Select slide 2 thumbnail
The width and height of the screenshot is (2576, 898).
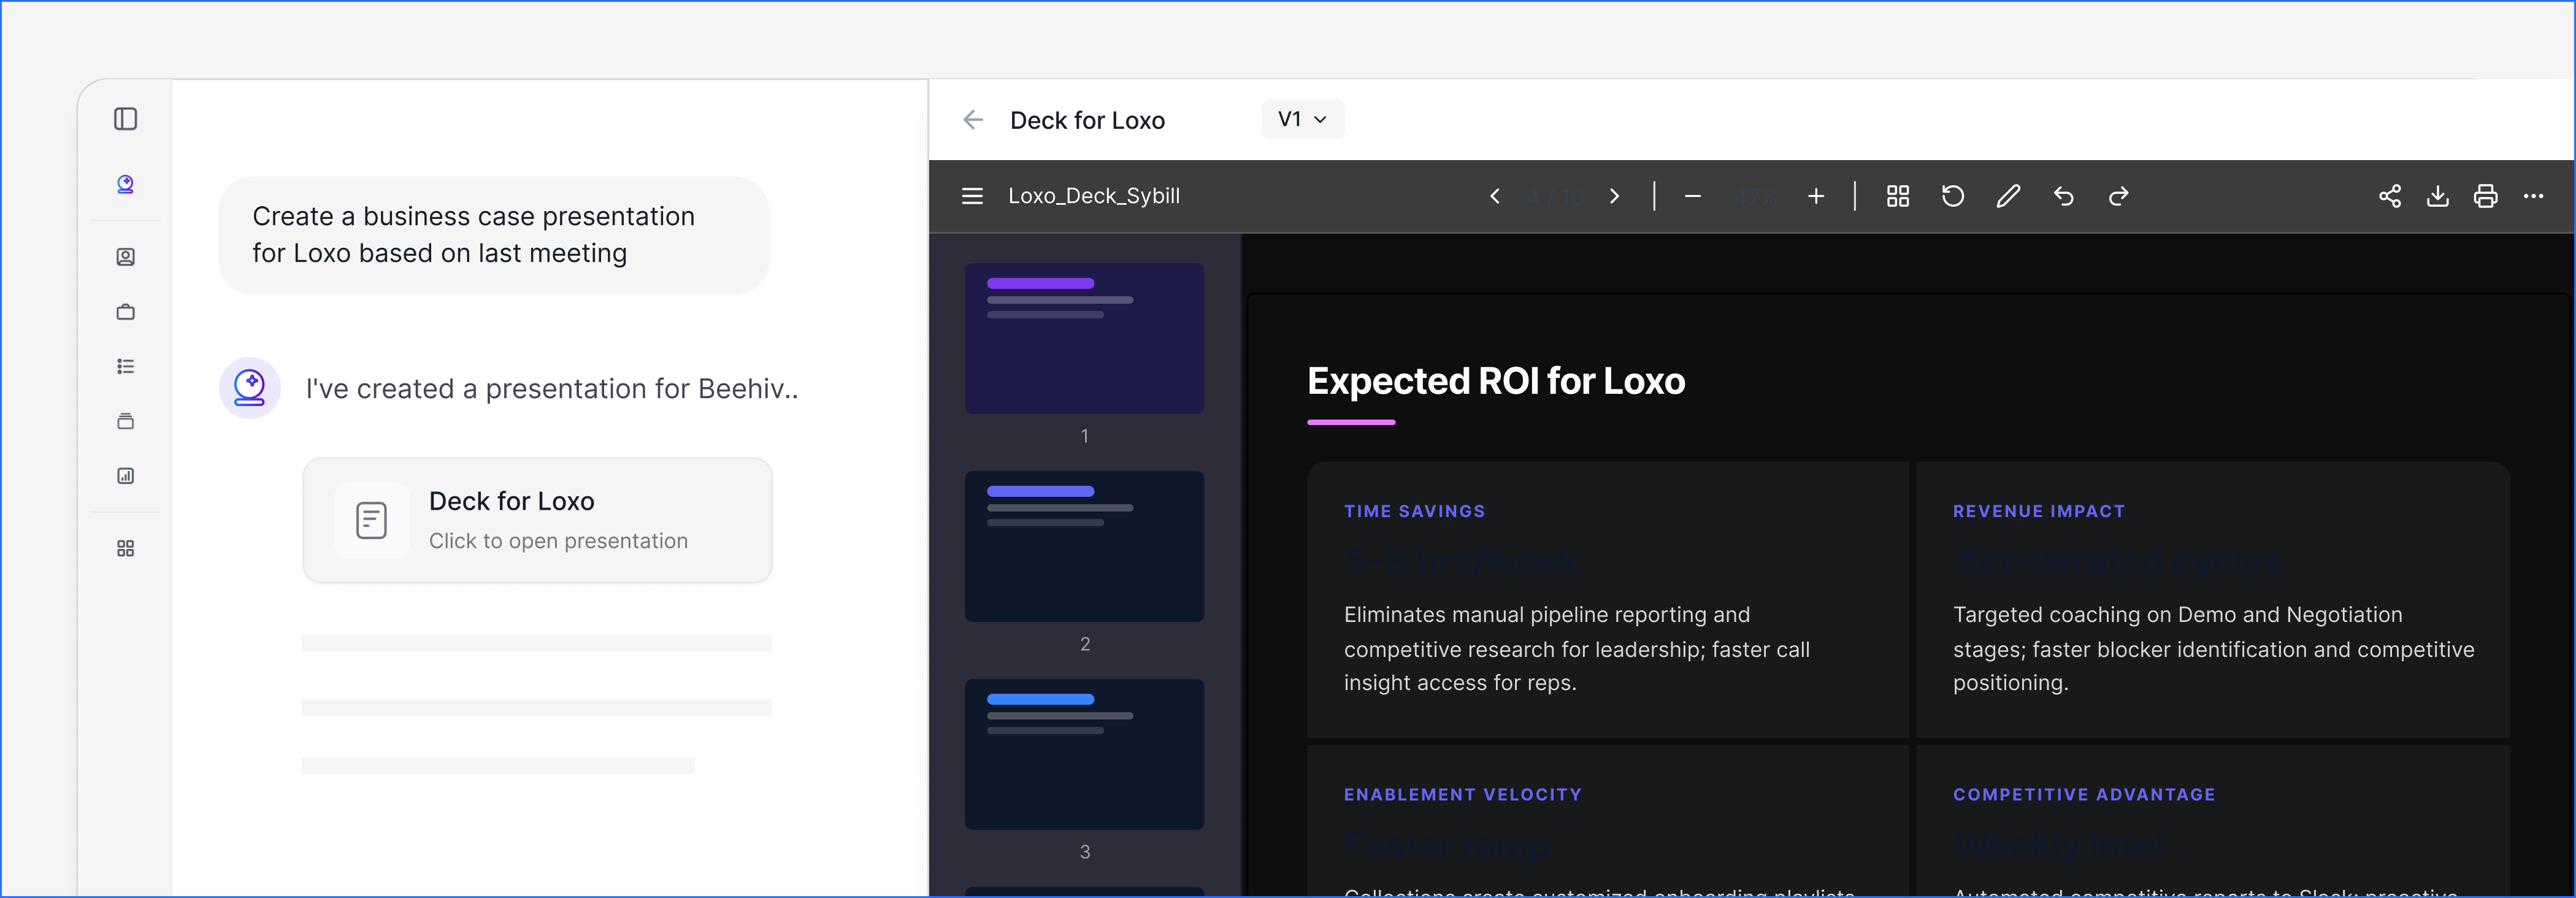[x=1085, y=546]
